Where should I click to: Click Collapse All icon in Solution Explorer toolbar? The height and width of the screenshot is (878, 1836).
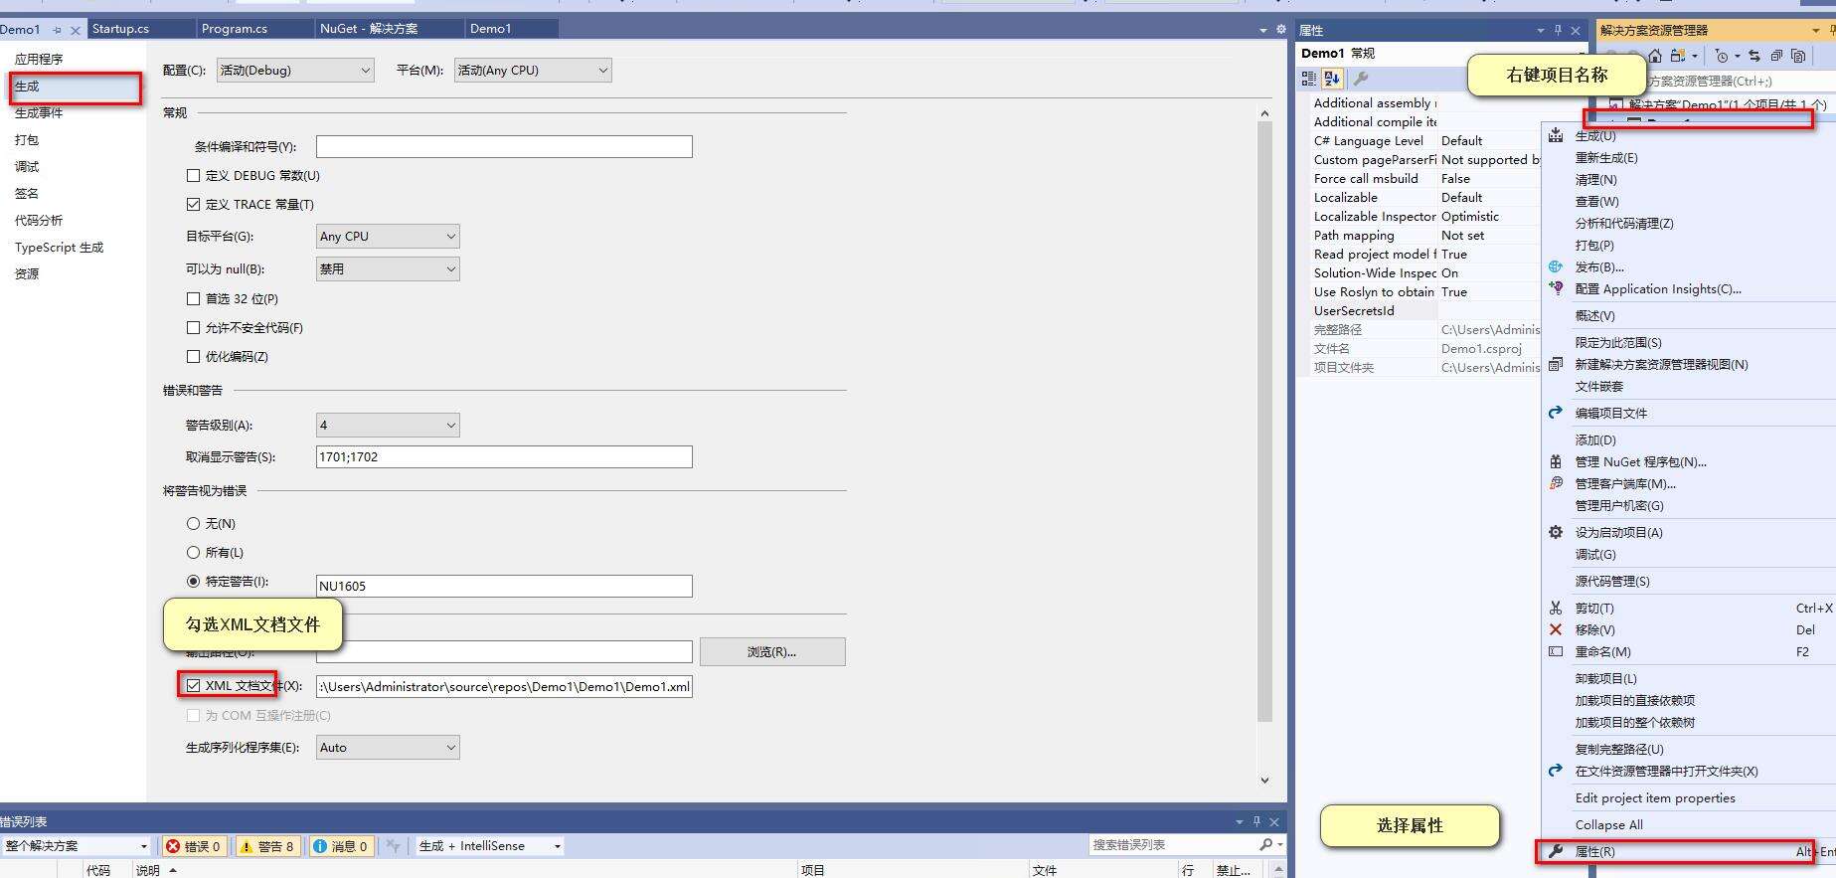click(x=1776, y=56)
